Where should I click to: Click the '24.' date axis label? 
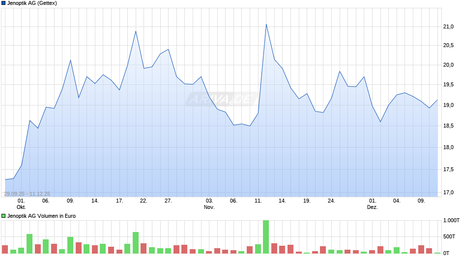(331, 201)
